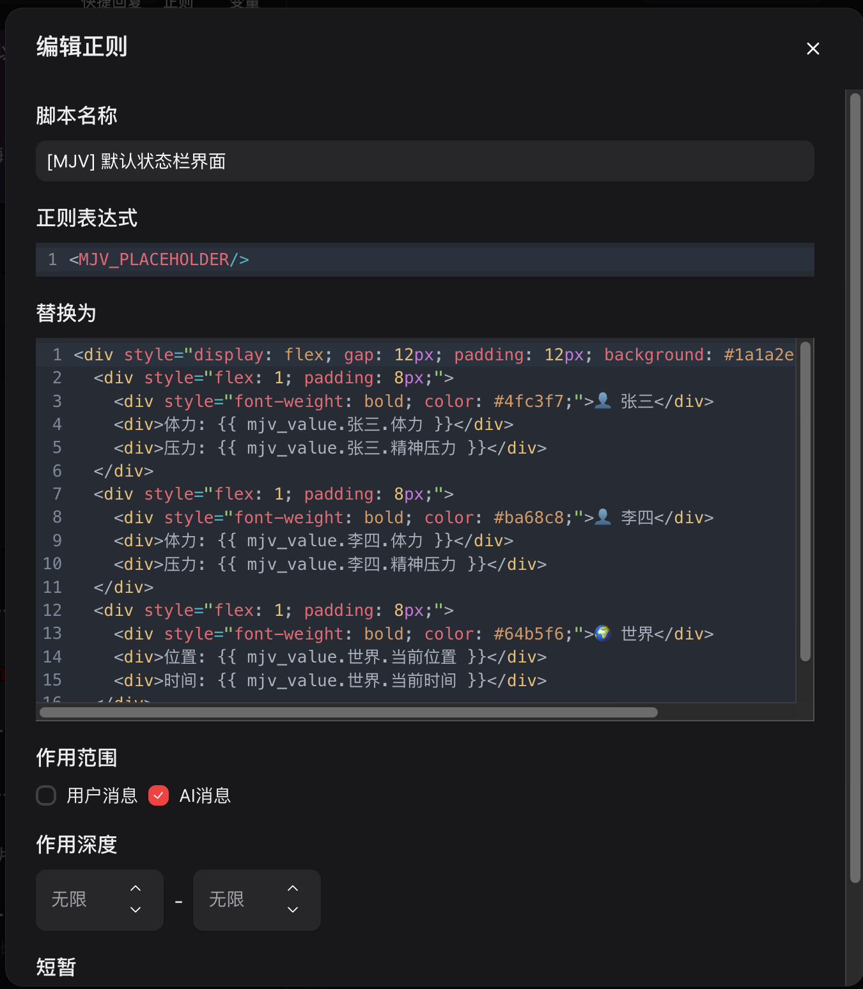Viewport: 863px width, 989px height.
Task: Click the 脚本名称 input field
Action: pos(424,161)
